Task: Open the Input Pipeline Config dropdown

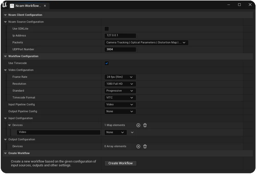Action: tap(120, 104)
